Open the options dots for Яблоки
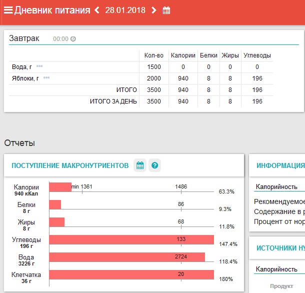305x293 pixels. pyautogui.click(x=46, y=78)
